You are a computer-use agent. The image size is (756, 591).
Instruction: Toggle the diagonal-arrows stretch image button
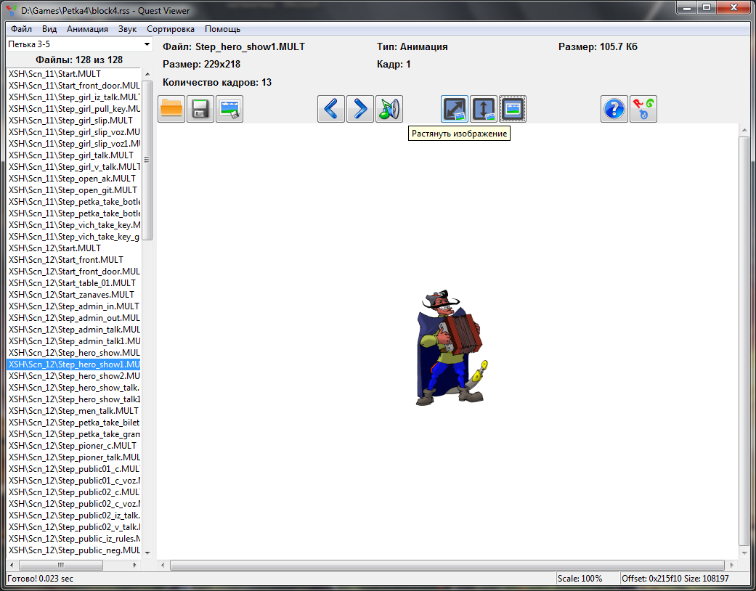[x=455, y=109]
